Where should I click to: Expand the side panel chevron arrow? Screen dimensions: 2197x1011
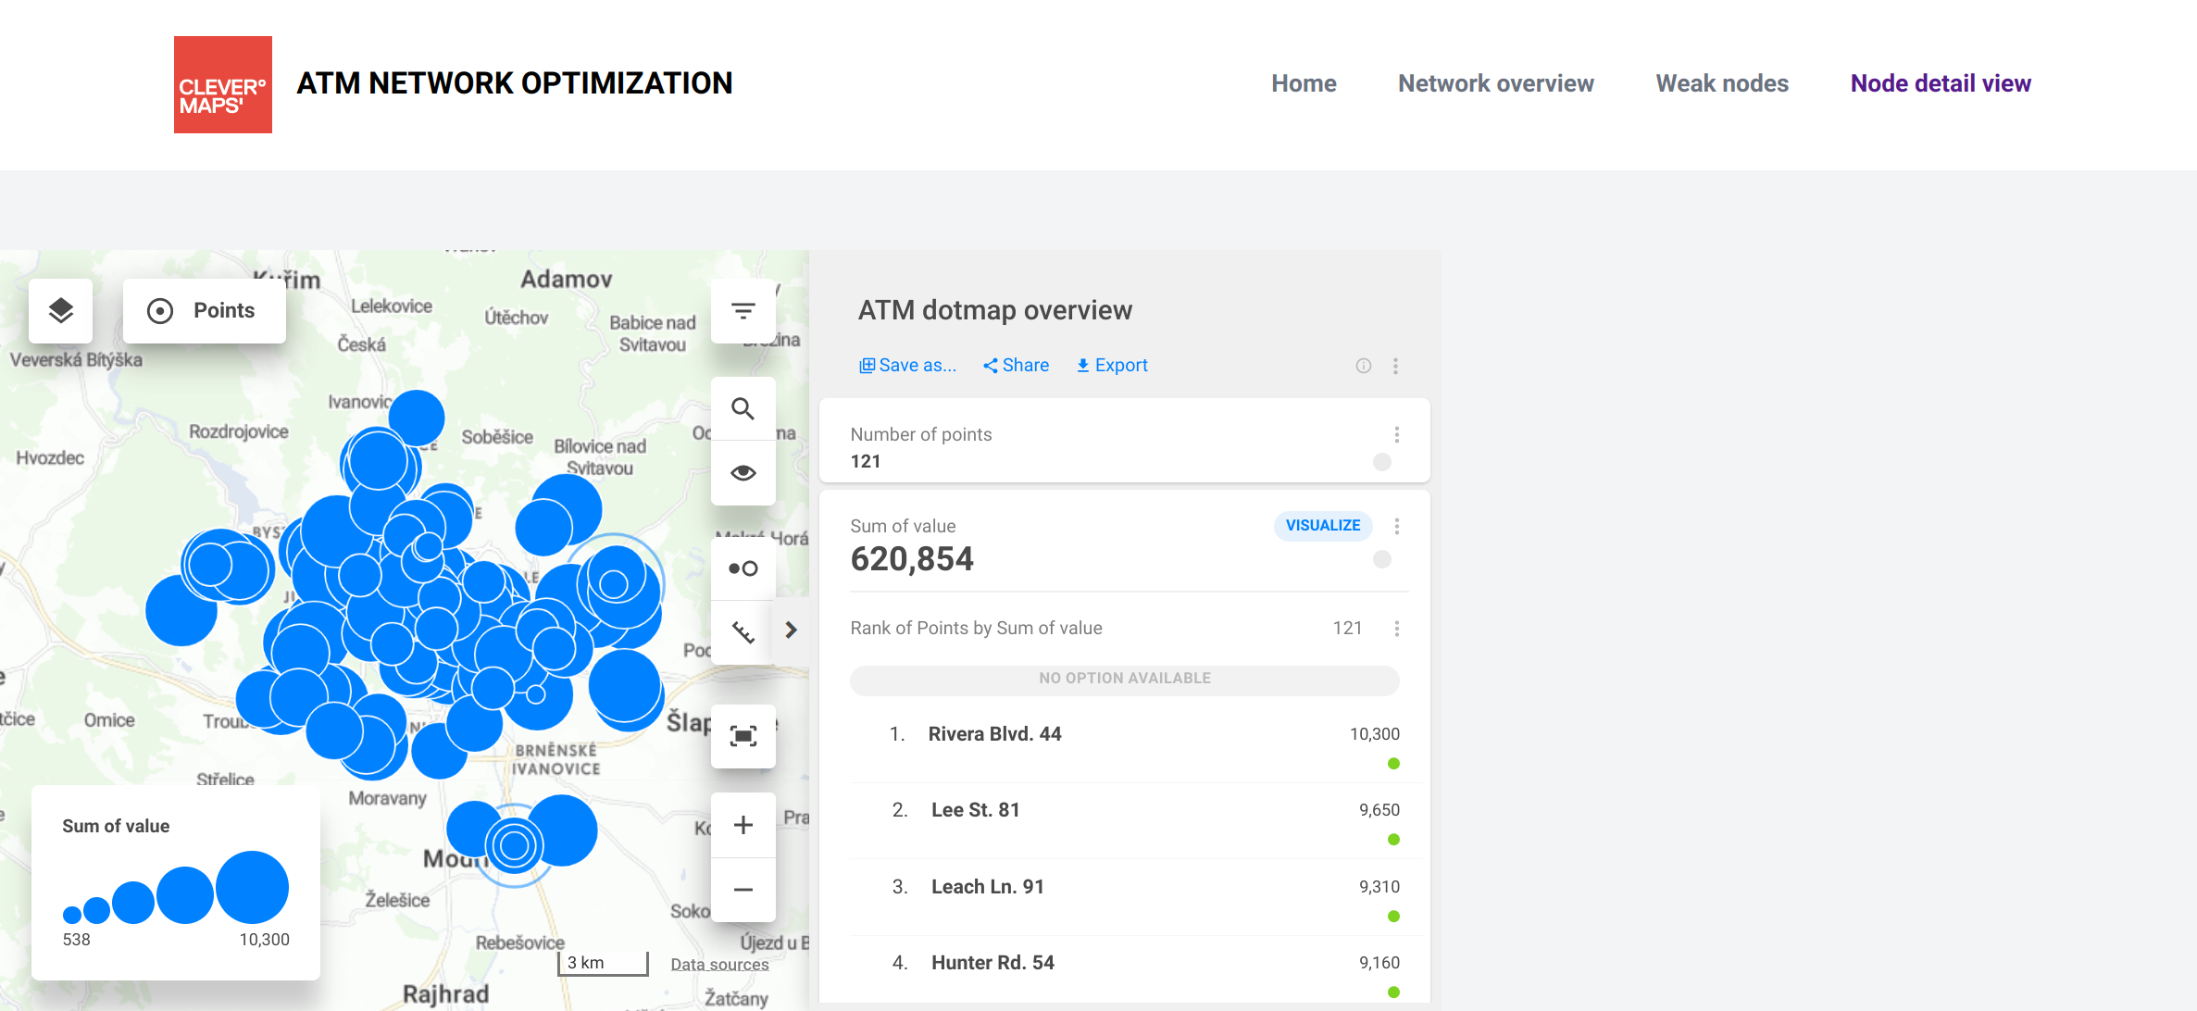(x=791, y=630)
